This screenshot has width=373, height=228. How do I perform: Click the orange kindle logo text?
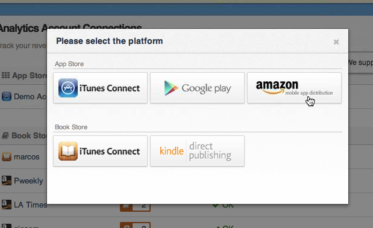pos(172,151)
